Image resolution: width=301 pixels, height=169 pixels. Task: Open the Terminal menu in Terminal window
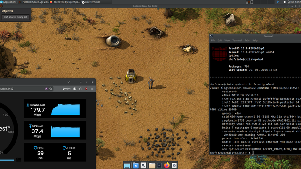237,40
